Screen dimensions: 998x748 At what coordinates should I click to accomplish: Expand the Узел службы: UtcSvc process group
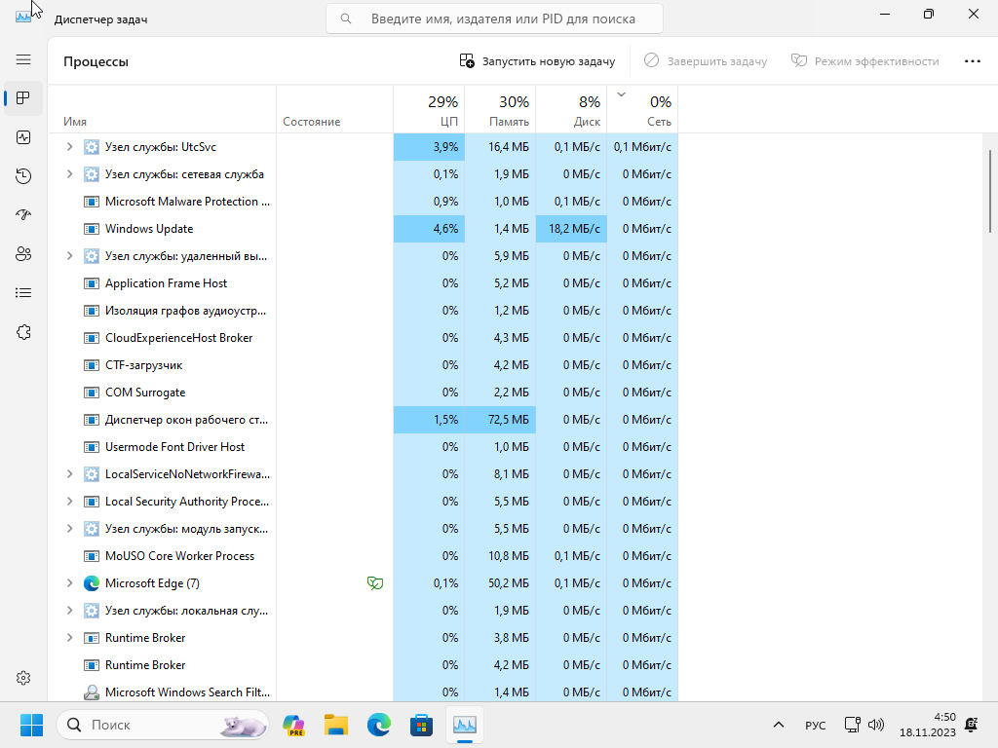[x=69, y=147]
